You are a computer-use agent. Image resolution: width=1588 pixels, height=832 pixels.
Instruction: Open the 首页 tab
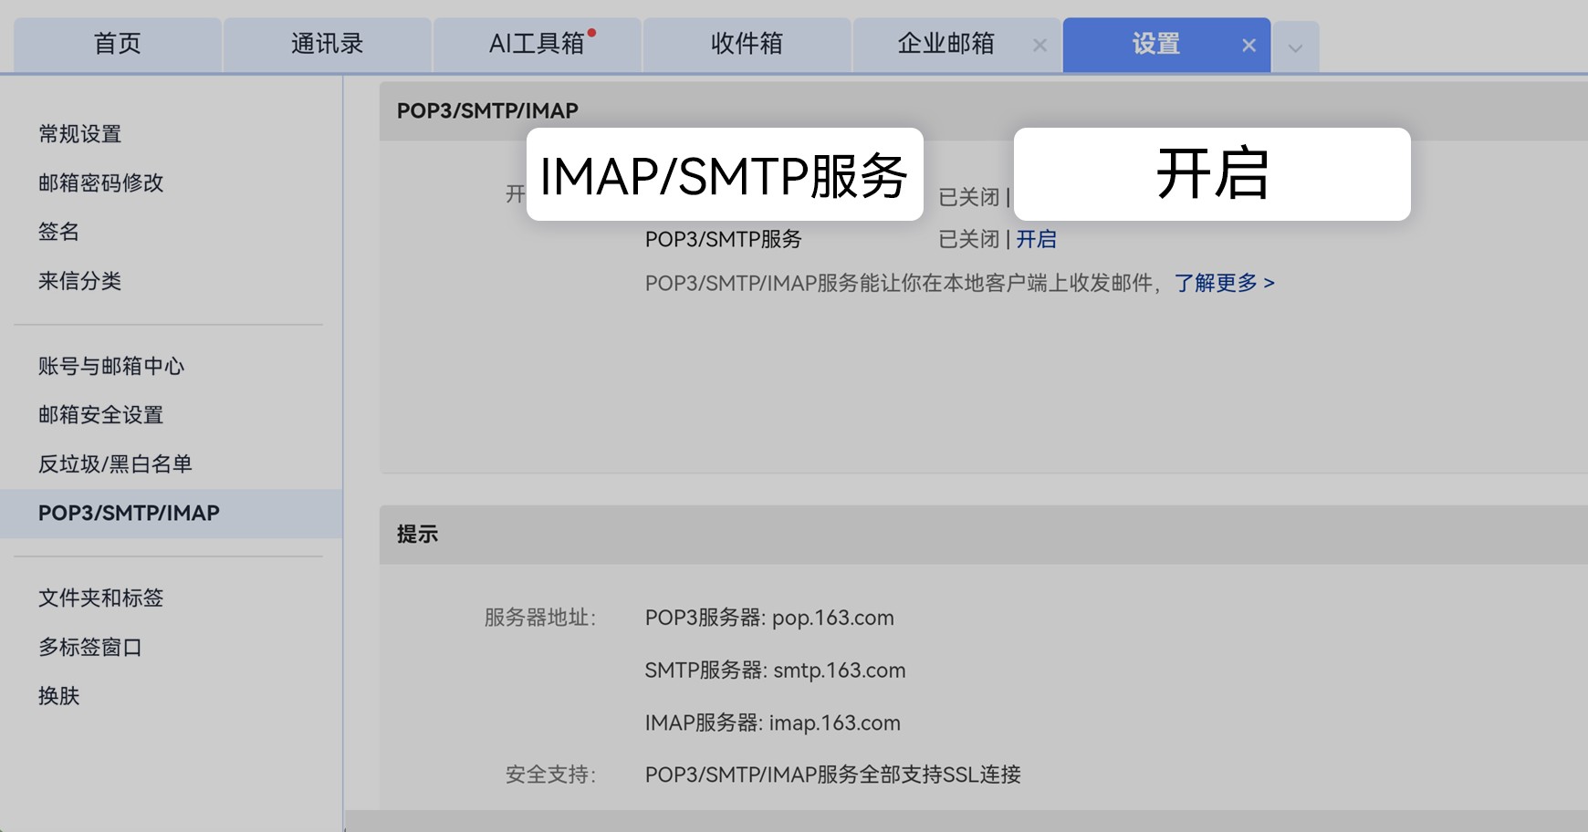point(118,44)
